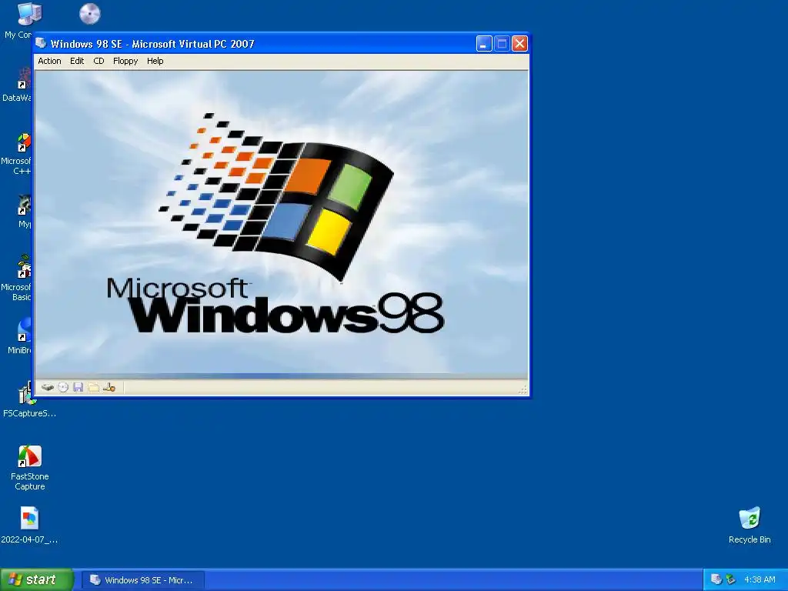
Task: Select the FSCaptureS desktop icon
Action: pyautogui.click(x=29, y=400)
